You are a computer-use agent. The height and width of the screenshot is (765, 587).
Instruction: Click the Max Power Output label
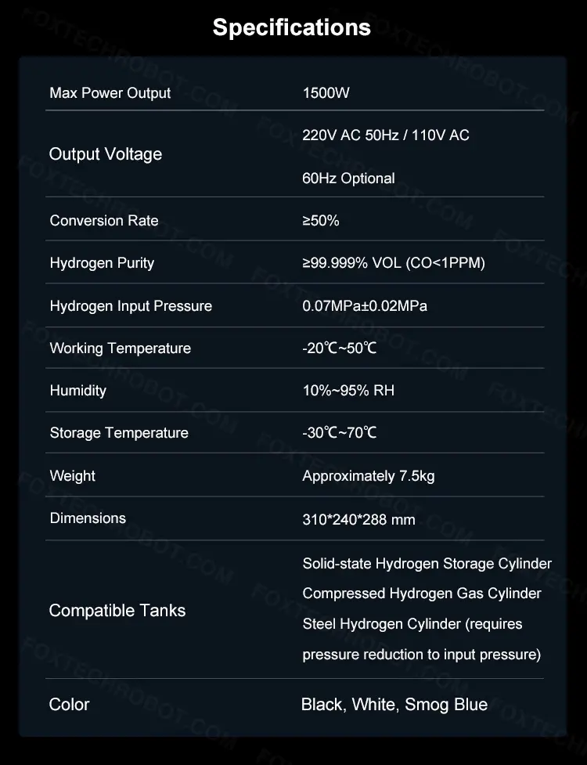[110, 93]
